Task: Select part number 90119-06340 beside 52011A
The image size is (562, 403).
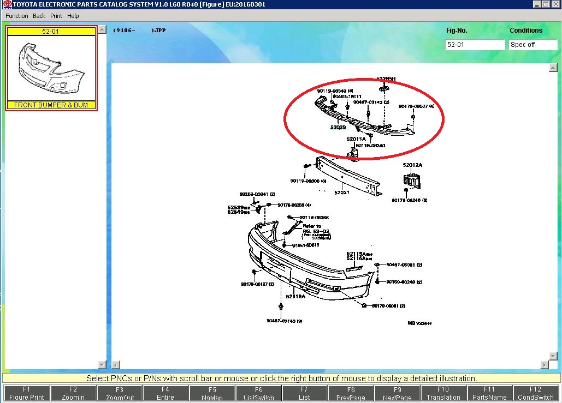Action: [370, 146]
